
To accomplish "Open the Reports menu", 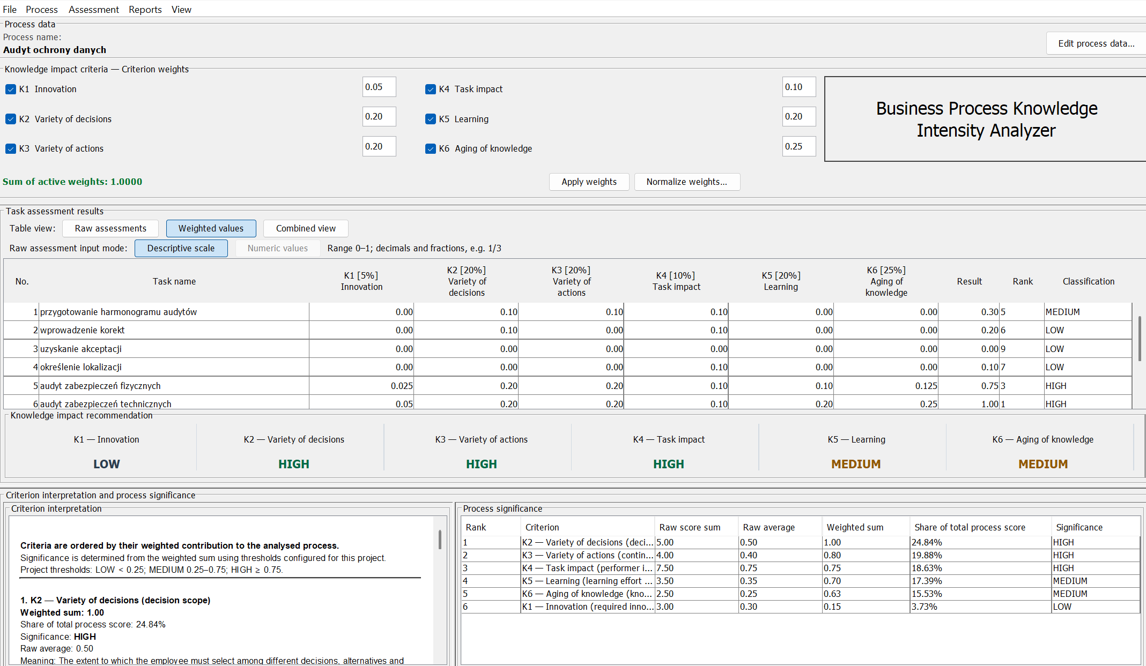I will click(x=145, y=9).
